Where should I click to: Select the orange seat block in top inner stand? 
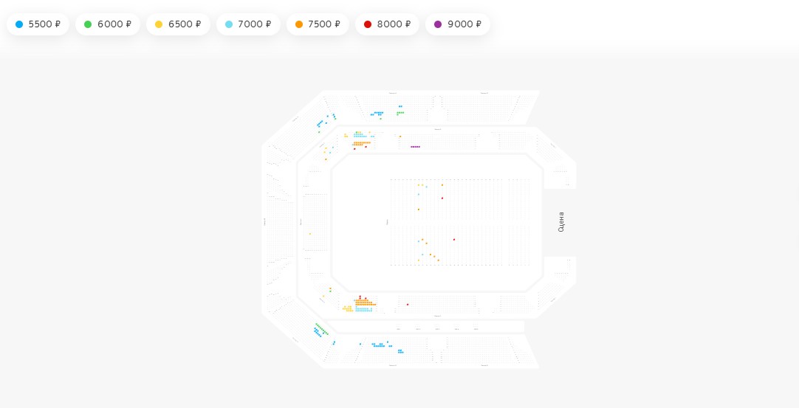pyautogui.click(x=362, y=143)
